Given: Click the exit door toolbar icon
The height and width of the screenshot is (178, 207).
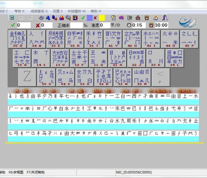Looking at the screenshot, I should [x=165, y=18].
